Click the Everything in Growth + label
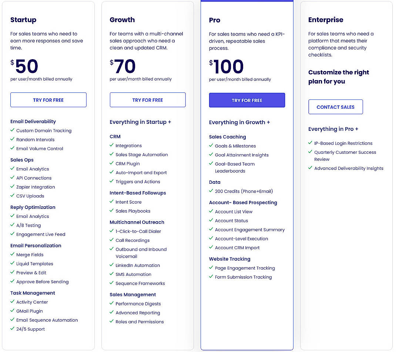Screen dimensions: 396x352 240,122
